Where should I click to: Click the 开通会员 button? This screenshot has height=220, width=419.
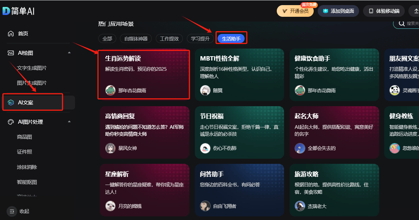click(x=295, y=11)
